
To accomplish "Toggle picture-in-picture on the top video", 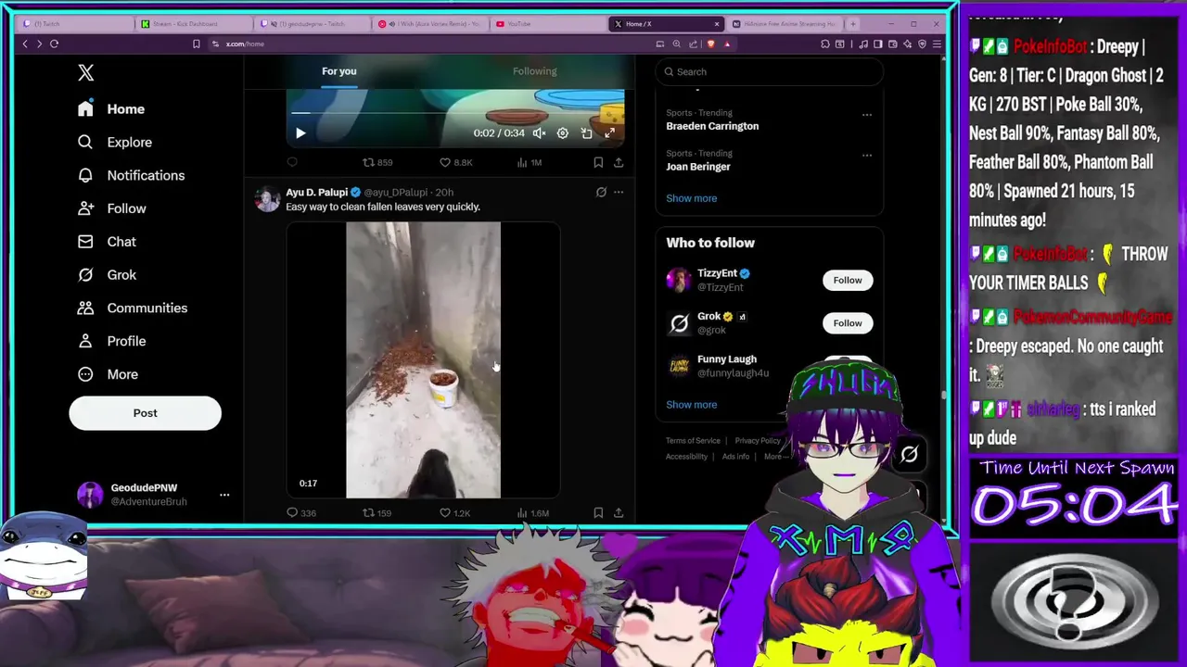I will tap(586, 133).
